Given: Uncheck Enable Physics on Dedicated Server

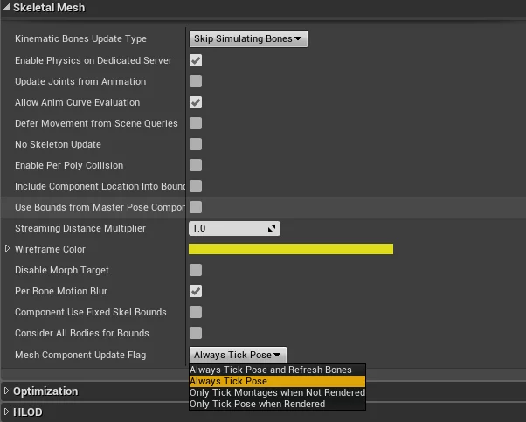Looking at the screenshot, I should tap(197, 60).
